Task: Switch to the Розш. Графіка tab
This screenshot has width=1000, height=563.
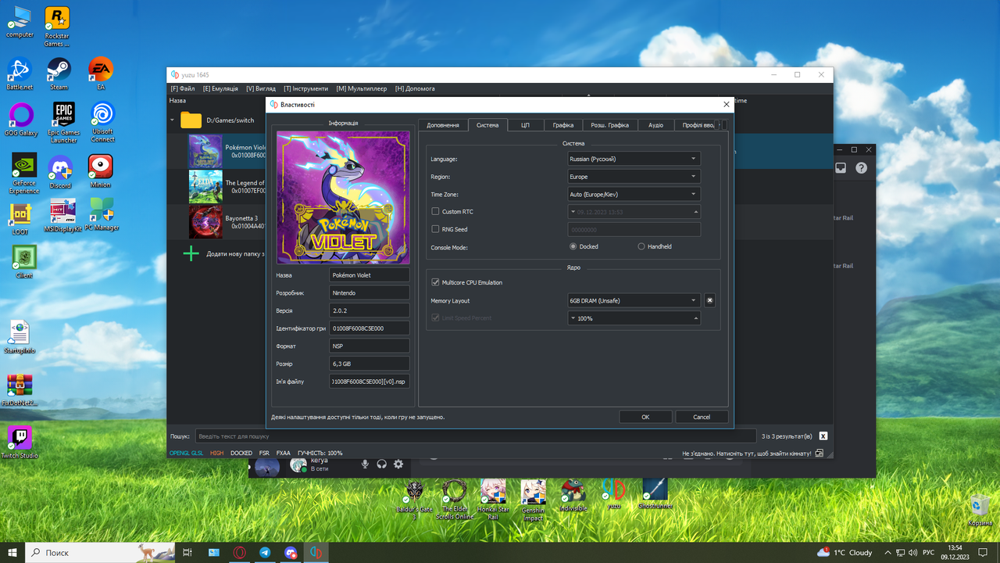Action: 609,125
